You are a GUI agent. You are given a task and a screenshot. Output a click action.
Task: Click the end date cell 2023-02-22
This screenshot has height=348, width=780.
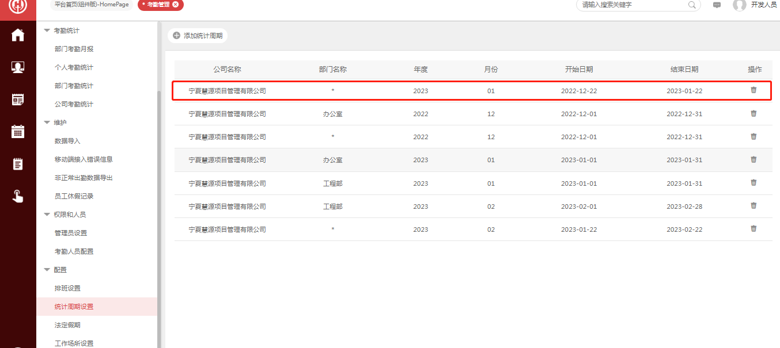pos(684,230)
